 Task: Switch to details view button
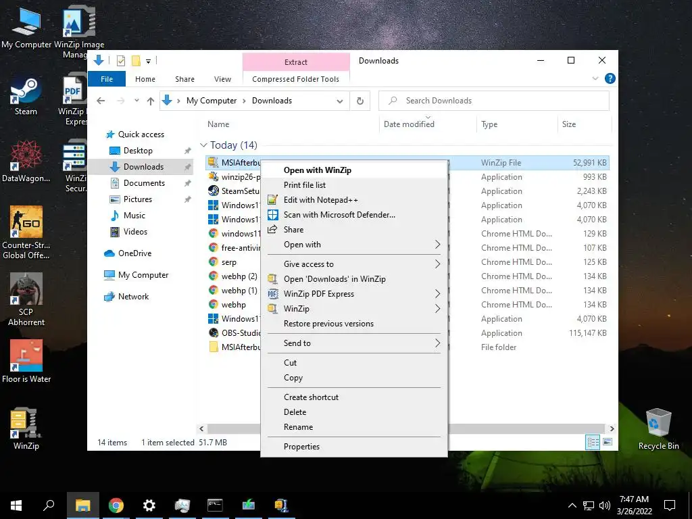tap(593, 442)
